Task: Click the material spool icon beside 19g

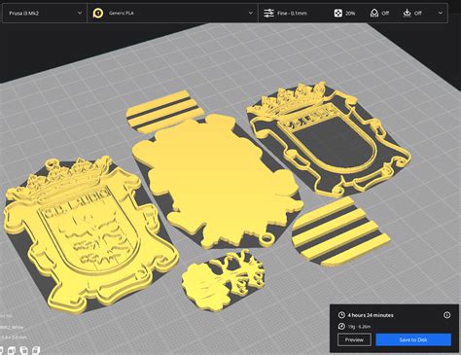Action: [x=341, y=327]
